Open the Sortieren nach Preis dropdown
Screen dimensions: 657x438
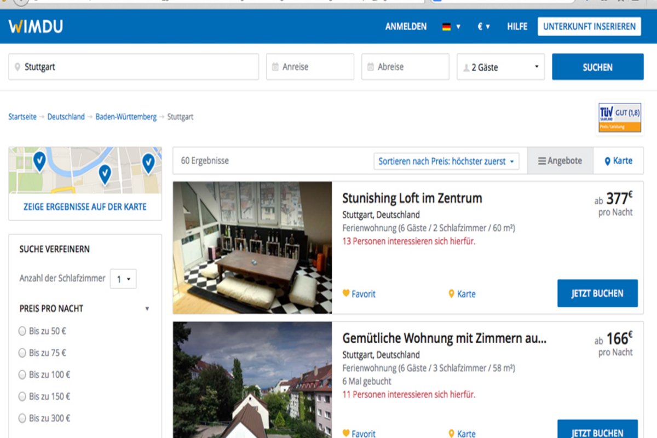(x=446, y=161)
